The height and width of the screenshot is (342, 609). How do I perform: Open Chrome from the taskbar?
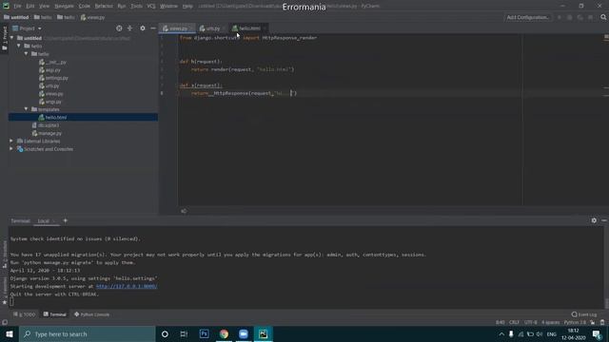click(224, 333)
